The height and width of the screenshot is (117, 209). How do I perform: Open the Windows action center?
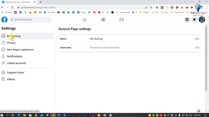[205, 115]
